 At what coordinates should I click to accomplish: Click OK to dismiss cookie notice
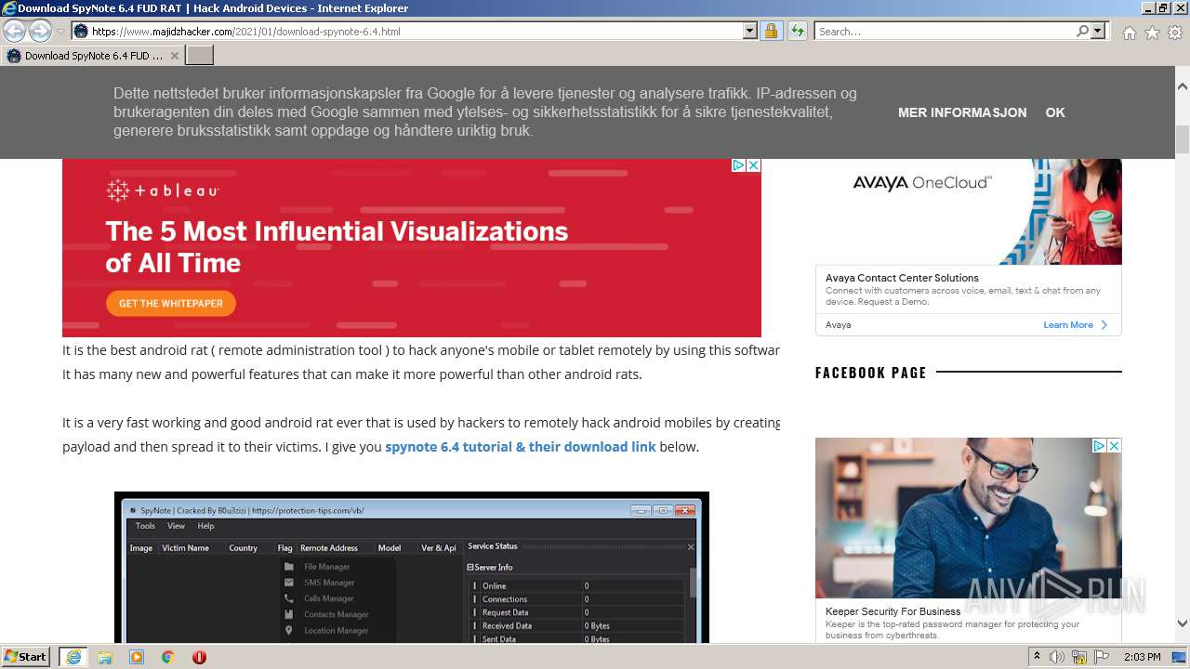(1055, 112)
